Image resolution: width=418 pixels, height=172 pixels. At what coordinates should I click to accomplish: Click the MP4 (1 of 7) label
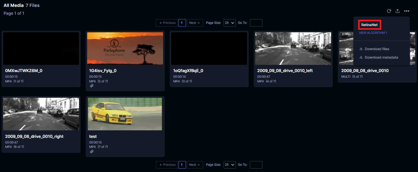[14, 81]
